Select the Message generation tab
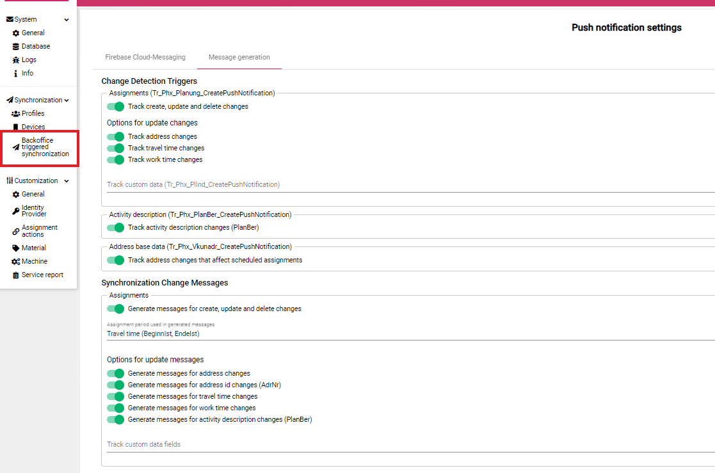The width and height of the screenshot is (715, 473). (239, 57)
